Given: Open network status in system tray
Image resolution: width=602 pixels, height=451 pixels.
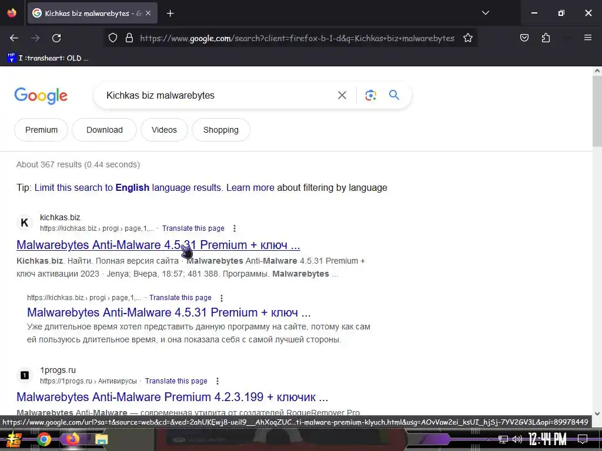Looking at the screenshot, I should (503, 439).
